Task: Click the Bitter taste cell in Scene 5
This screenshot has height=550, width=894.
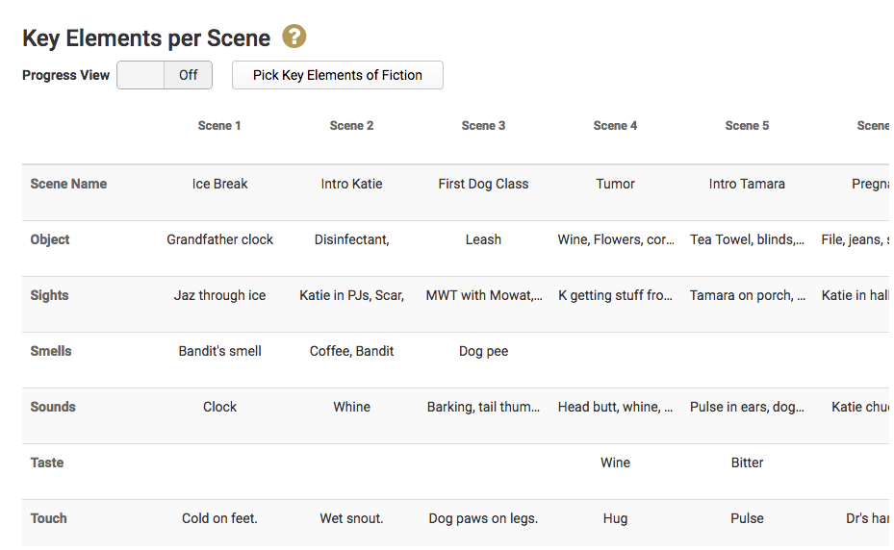Action: pyautogui.click(x=747, y=462)
